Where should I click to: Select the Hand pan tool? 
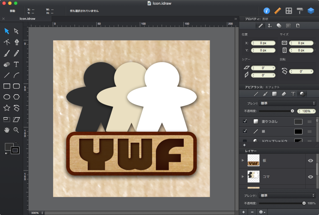pyautogui.click(x=7, y=130)
